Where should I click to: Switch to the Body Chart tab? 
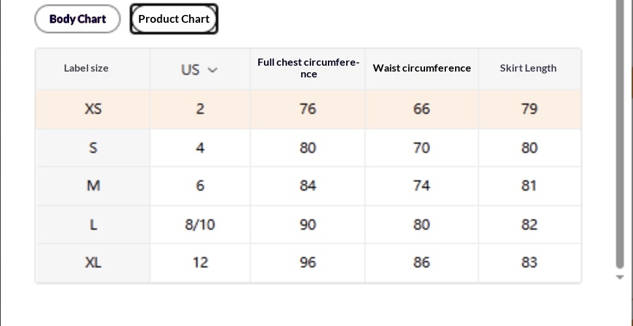tap(78, 19)
